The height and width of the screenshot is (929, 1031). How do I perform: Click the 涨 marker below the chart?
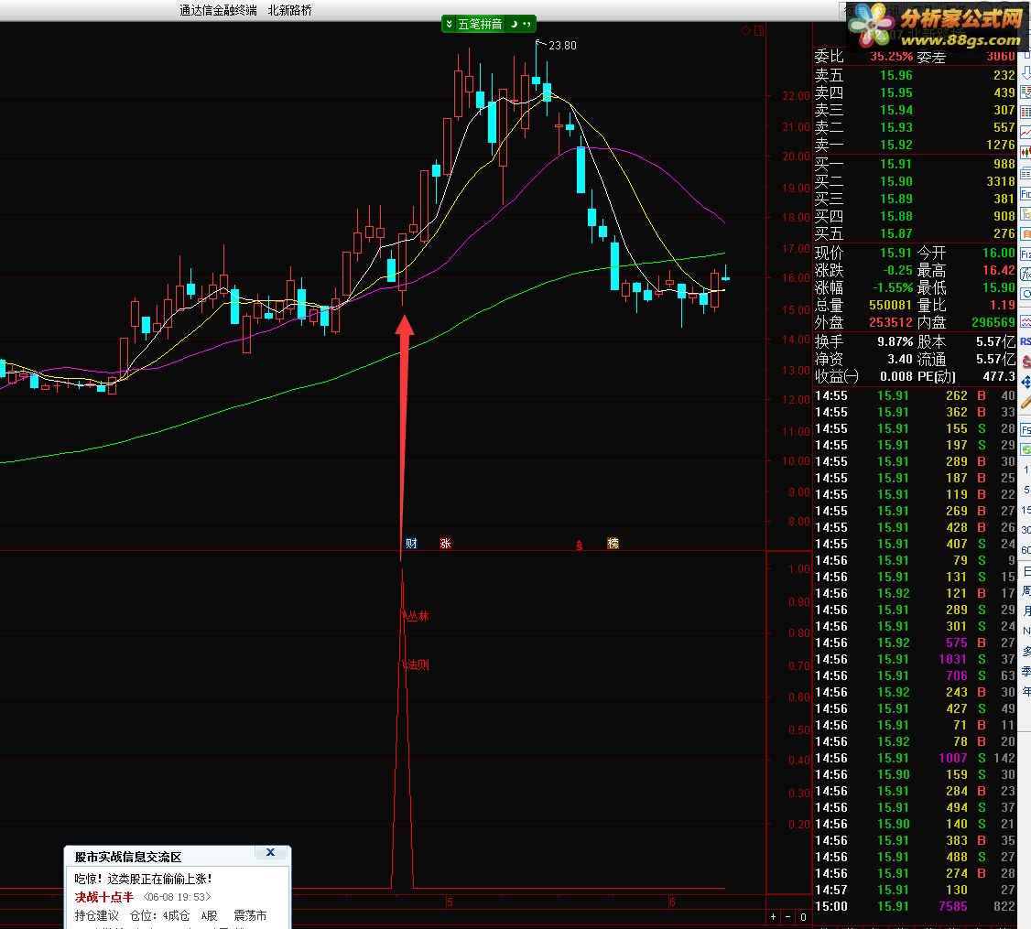(445, 543)
